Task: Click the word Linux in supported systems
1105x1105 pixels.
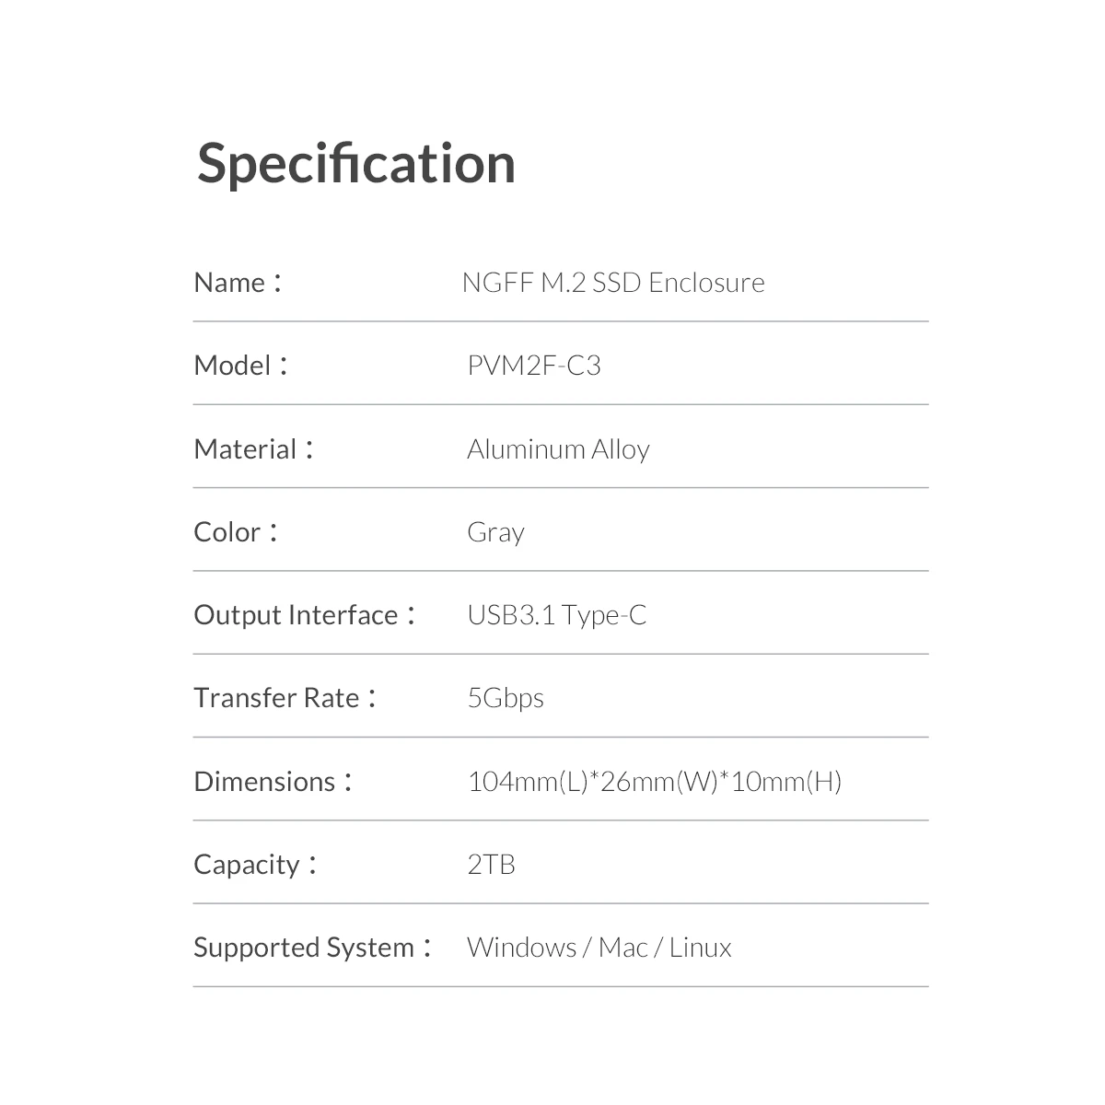Action: (701, 948)
